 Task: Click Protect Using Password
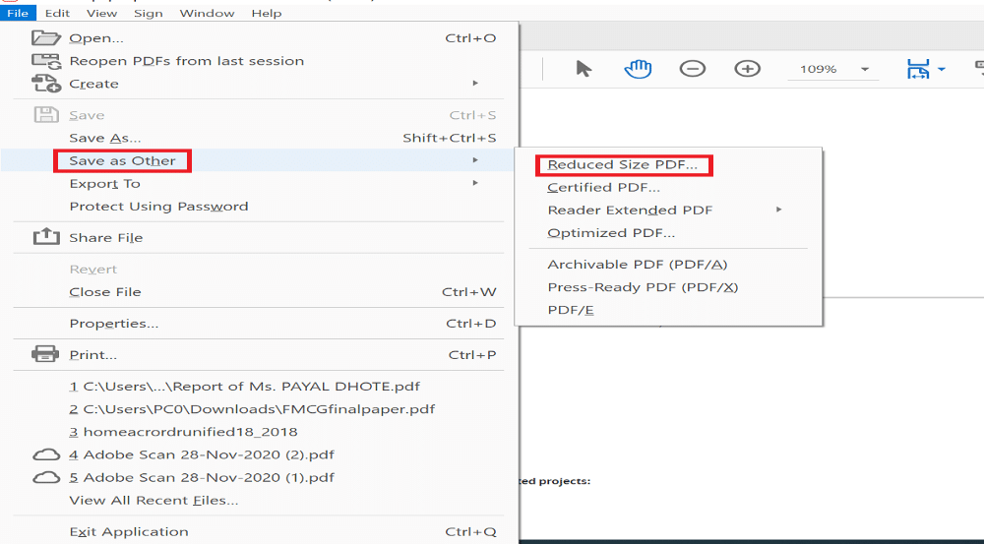pyautogui.click(x=158, y=207)
